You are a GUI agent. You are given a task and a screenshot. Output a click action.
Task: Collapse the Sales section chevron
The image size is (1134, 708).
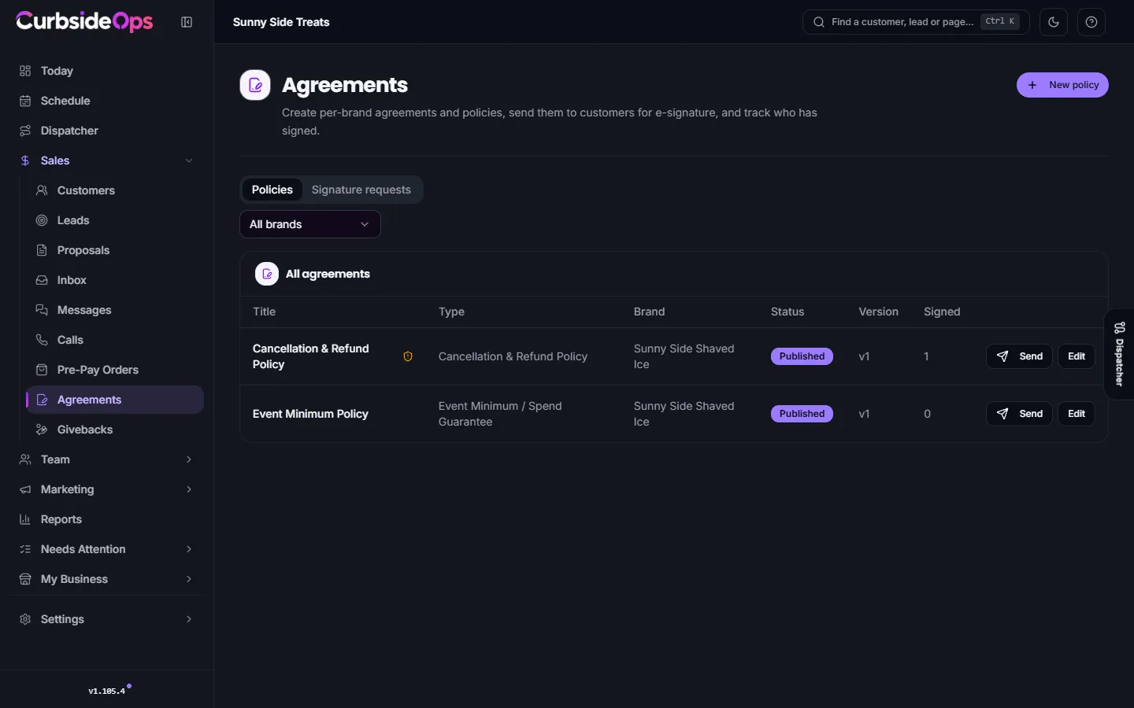click(189, 160)
